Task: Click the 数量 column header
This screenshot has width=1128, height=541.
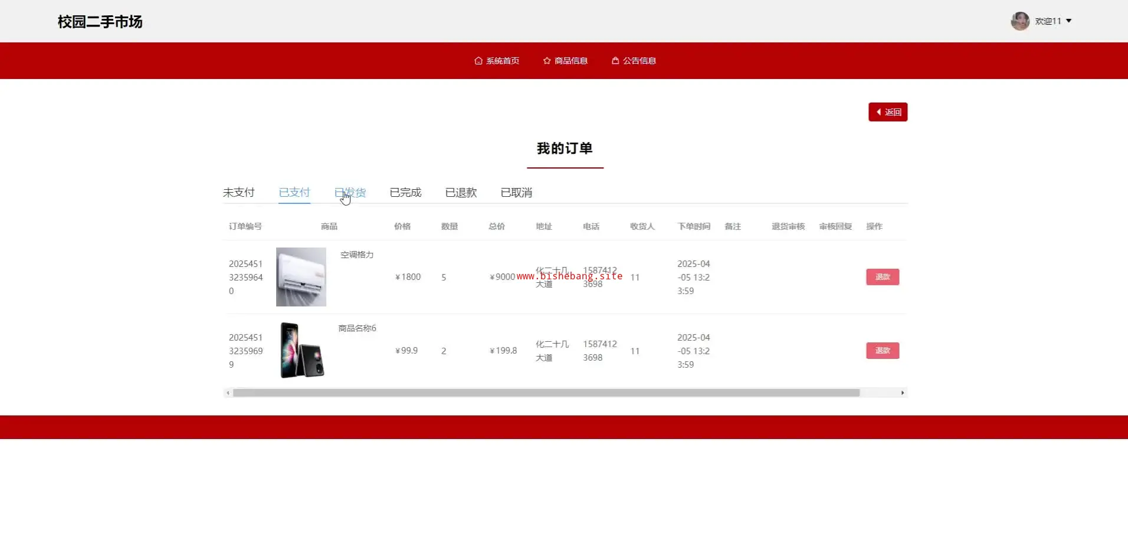Action: coord(450,226)
